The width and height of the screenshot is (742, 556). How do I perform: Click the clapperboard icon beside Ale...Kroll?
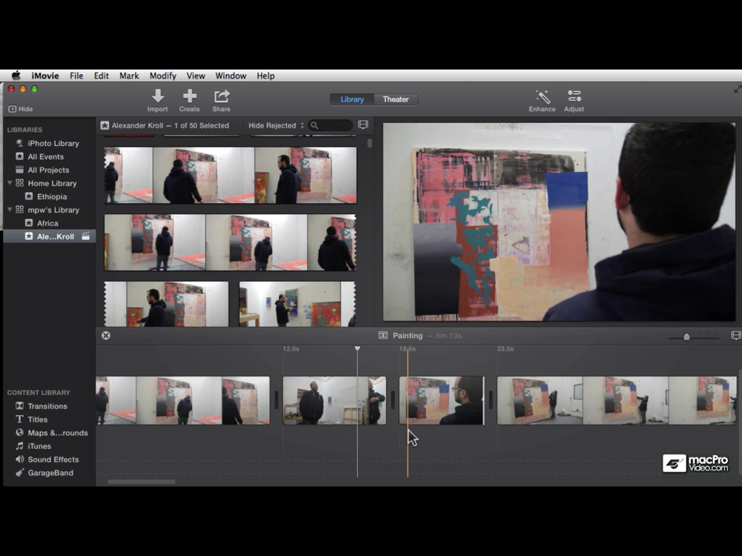coord(85,236)
